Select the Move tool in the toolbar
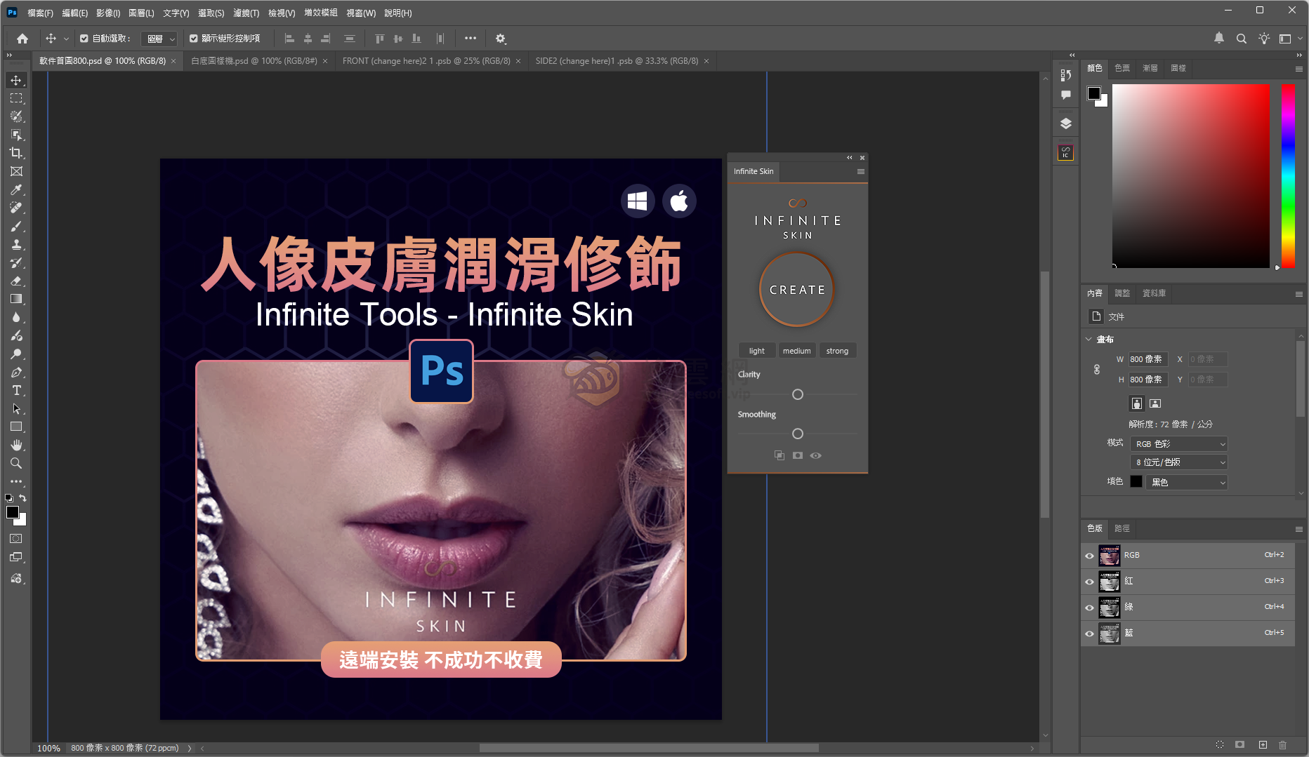 16,80
